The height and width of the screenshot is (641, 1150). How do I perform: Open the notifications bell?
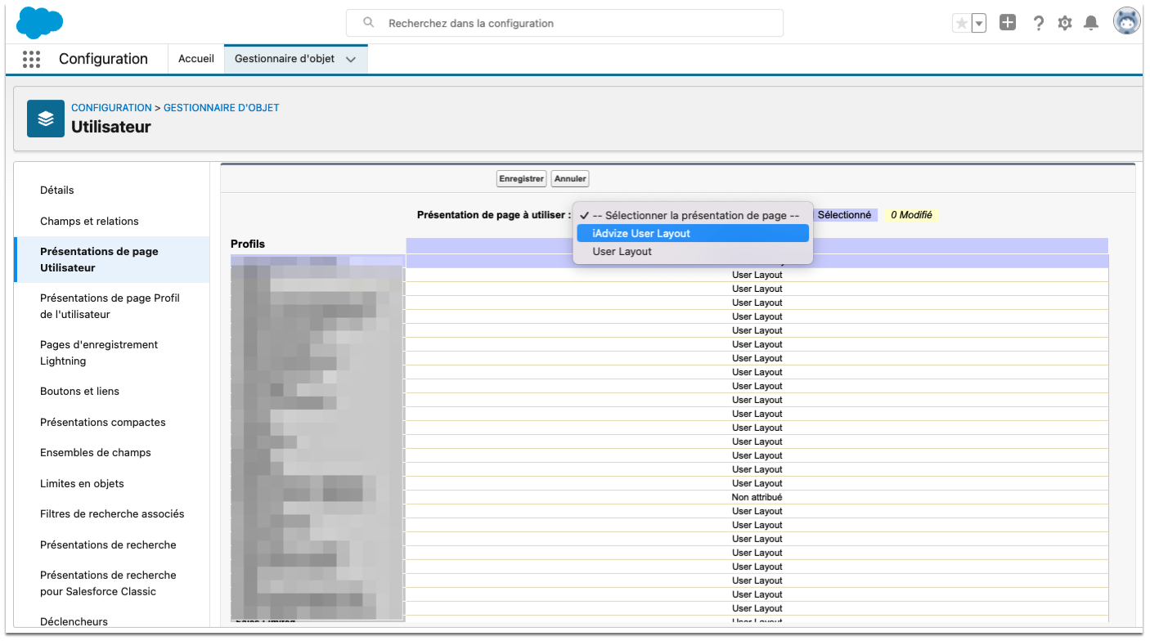pyautogui.click(x=1090, y=23)
